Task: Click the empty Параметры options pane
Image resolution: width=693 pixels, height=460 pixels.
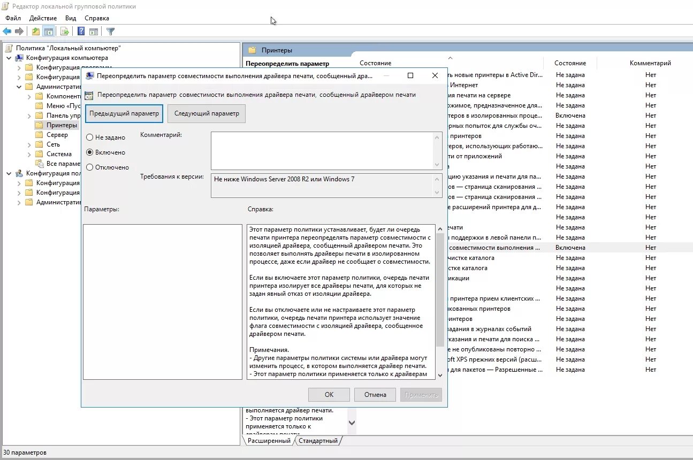Action: click(163, 302)
